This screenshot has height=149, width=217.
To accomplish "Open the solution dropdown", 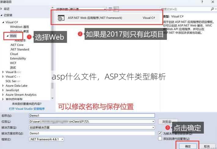I will pos(153,127).
